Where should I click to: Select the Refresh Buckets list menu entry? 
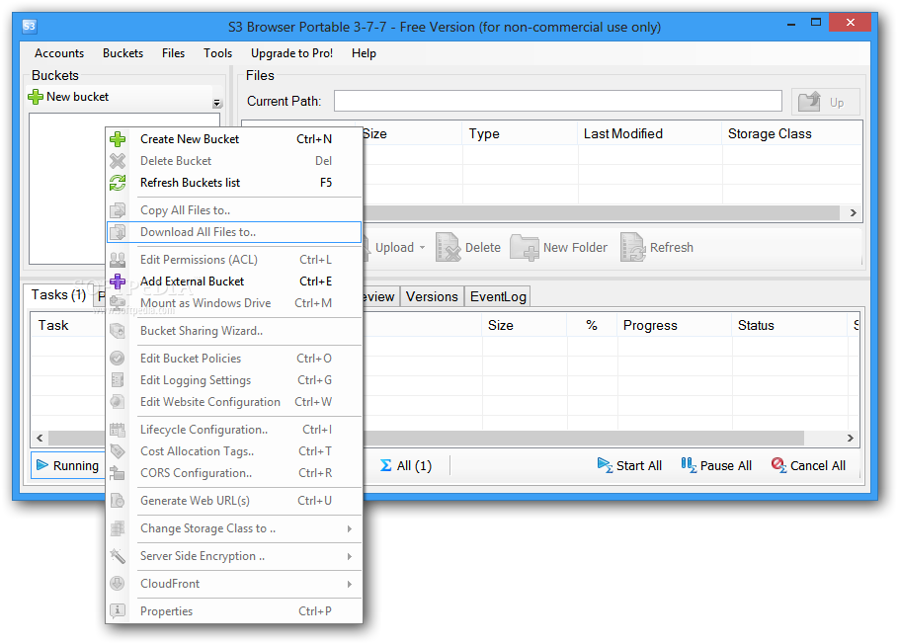coord(234,183)
